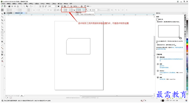Image resolution: width=189 pixels, height=103 pixels.
Task: Pick the blue swatch in palette
Action: (187, 39)
